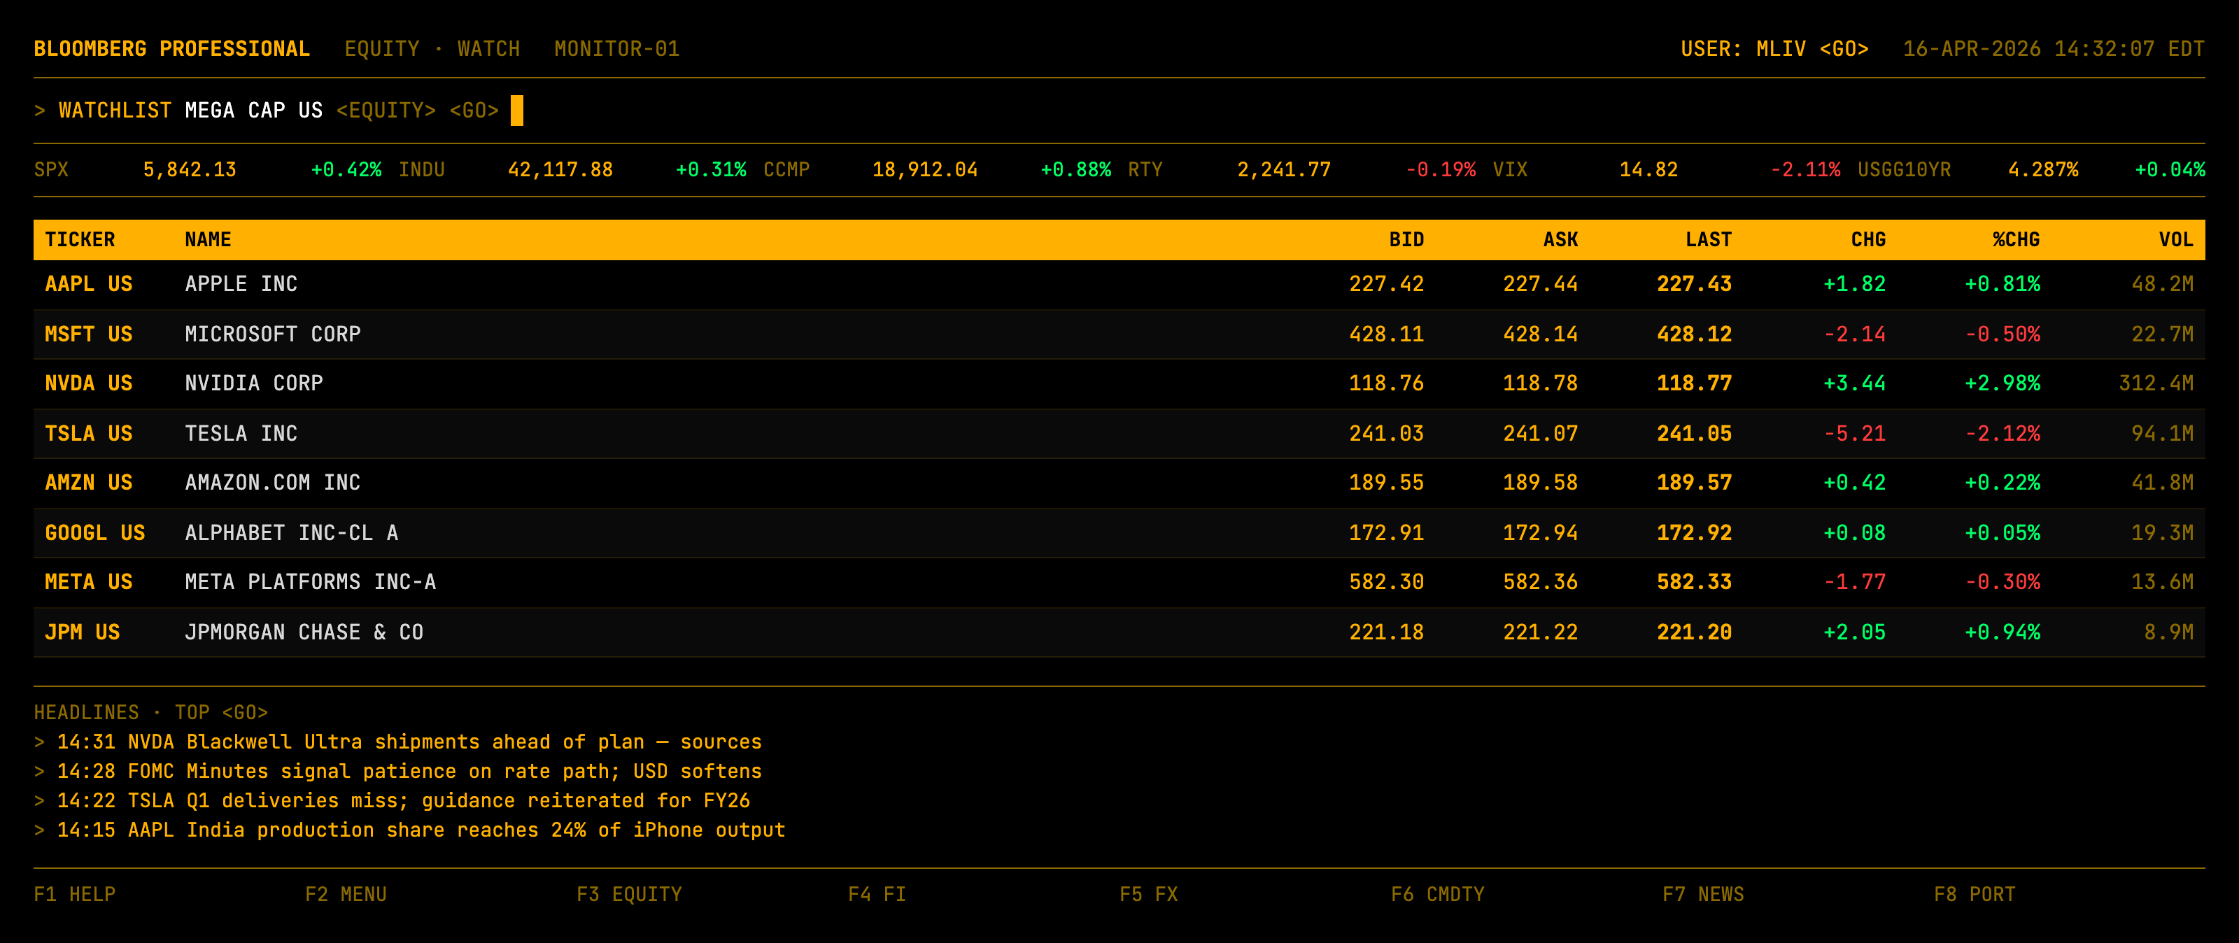
Task: Open the F2 MENU option
Action: (346, 894)
